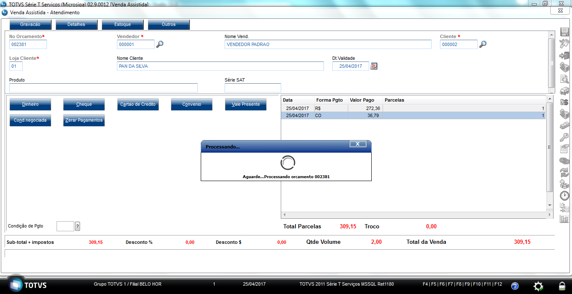Click the chain link sidebar icon
The height and width of the screenshot is (294, 572).
click(x=564, y=161)
